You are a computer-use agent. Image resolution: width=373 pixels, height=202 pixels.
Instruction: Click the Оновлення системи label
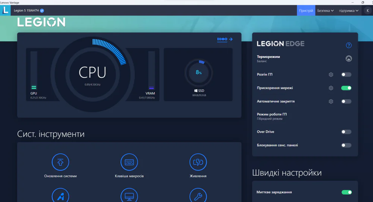point(60,176)
